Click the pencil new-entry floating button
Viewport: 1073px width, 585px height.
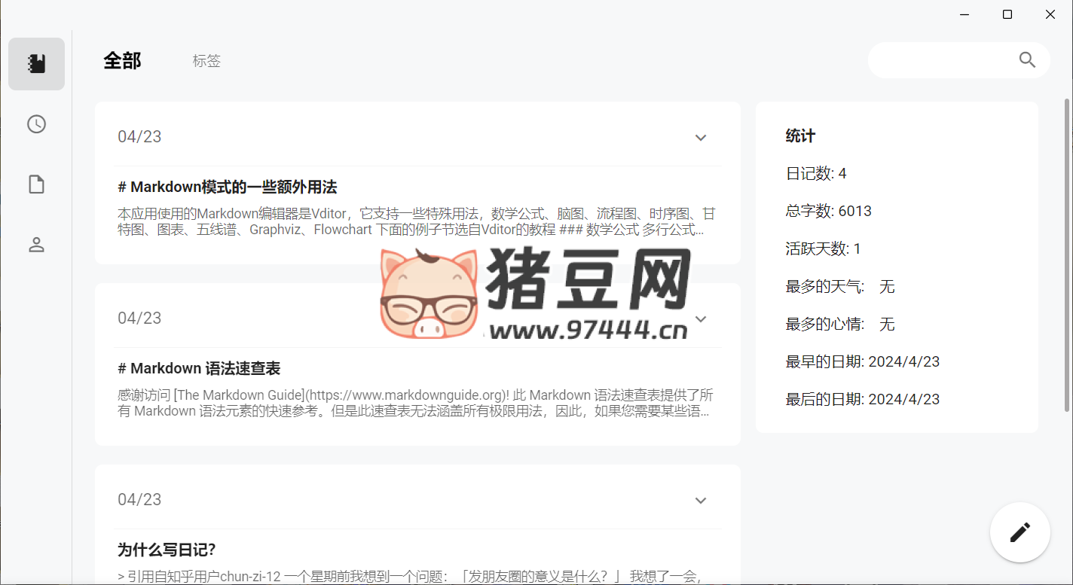pyautogui.click(x=1020, y=532)
